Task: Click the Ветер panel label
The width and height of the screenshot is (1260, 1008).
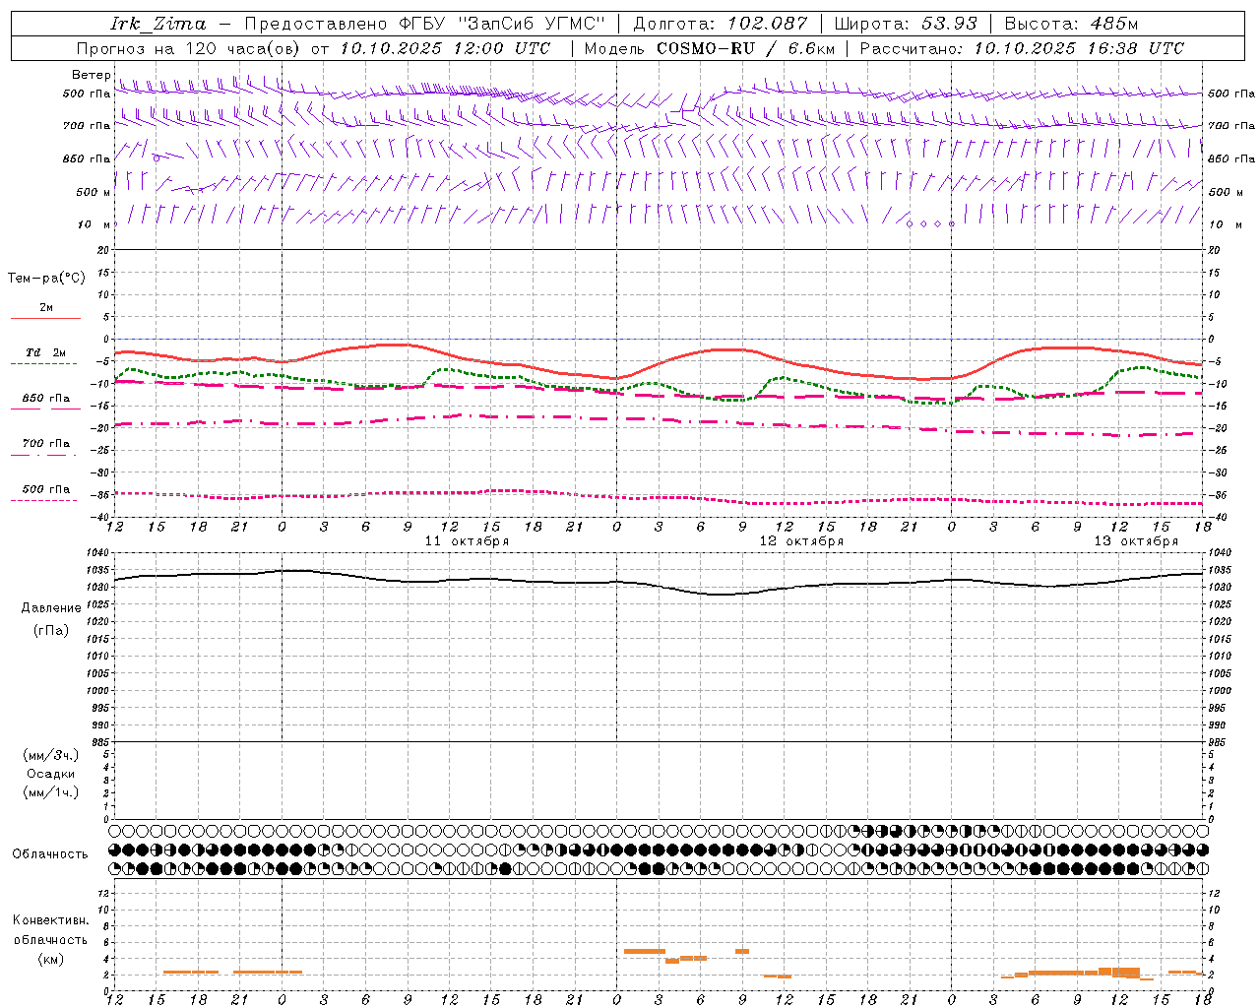Action: click(x=92, y=75)
